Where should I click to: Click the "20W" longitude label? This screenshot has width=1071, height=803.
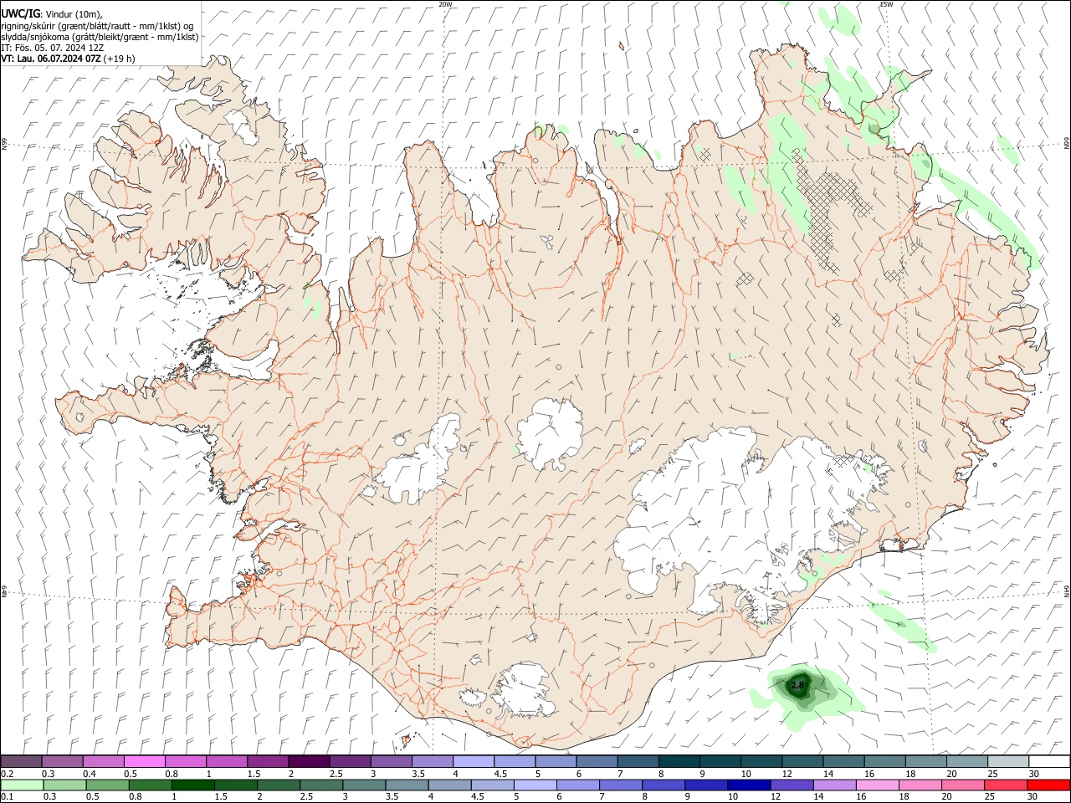(445, 4)
